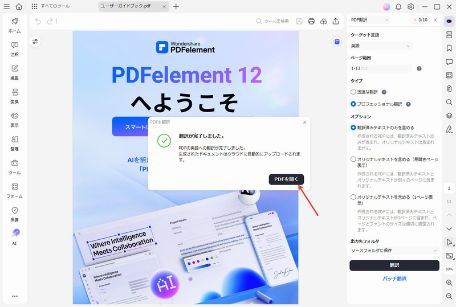Show info for プロフェッショナル翻訳

pyautogui.click(x=408, y=104)
